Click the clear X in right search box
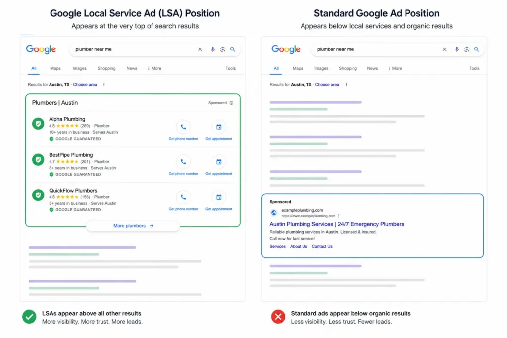This screenshot has width=507, height=338. 444,49
